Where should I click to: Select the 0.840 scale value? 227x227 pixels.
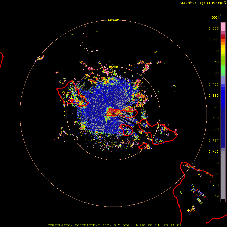(x=214, y=62)
